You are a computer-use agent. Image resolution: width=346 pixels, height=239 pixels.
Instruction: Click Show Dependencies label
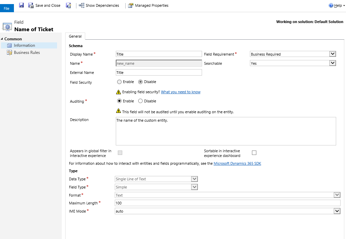pos(103,5)
